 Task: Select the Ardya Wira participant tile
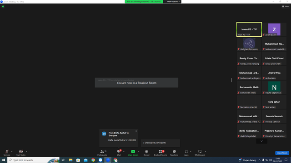pos(274,73)
